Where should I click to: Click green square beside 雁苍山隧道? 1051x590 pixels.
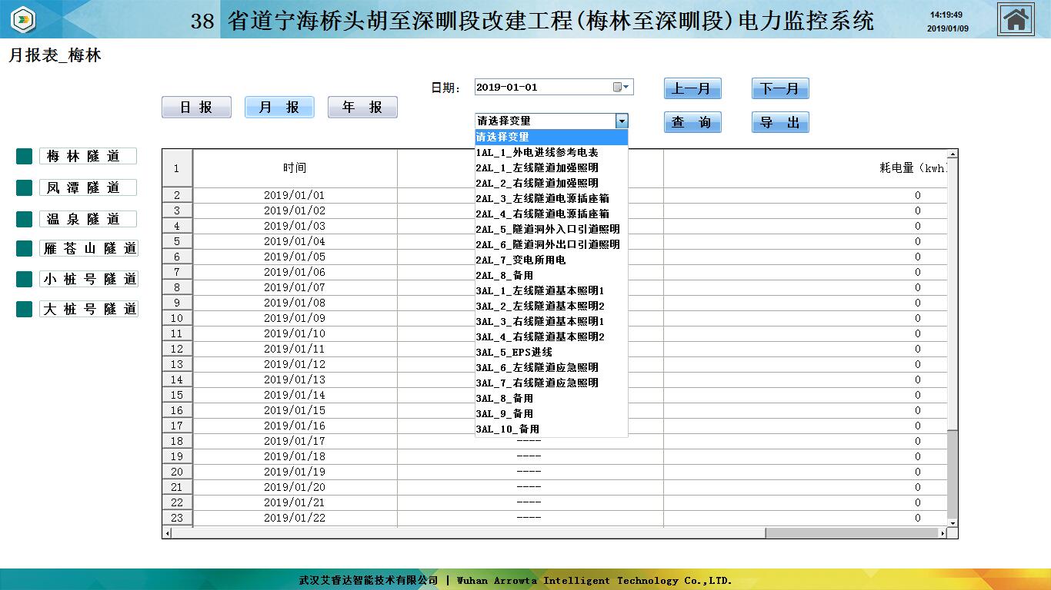25,249
